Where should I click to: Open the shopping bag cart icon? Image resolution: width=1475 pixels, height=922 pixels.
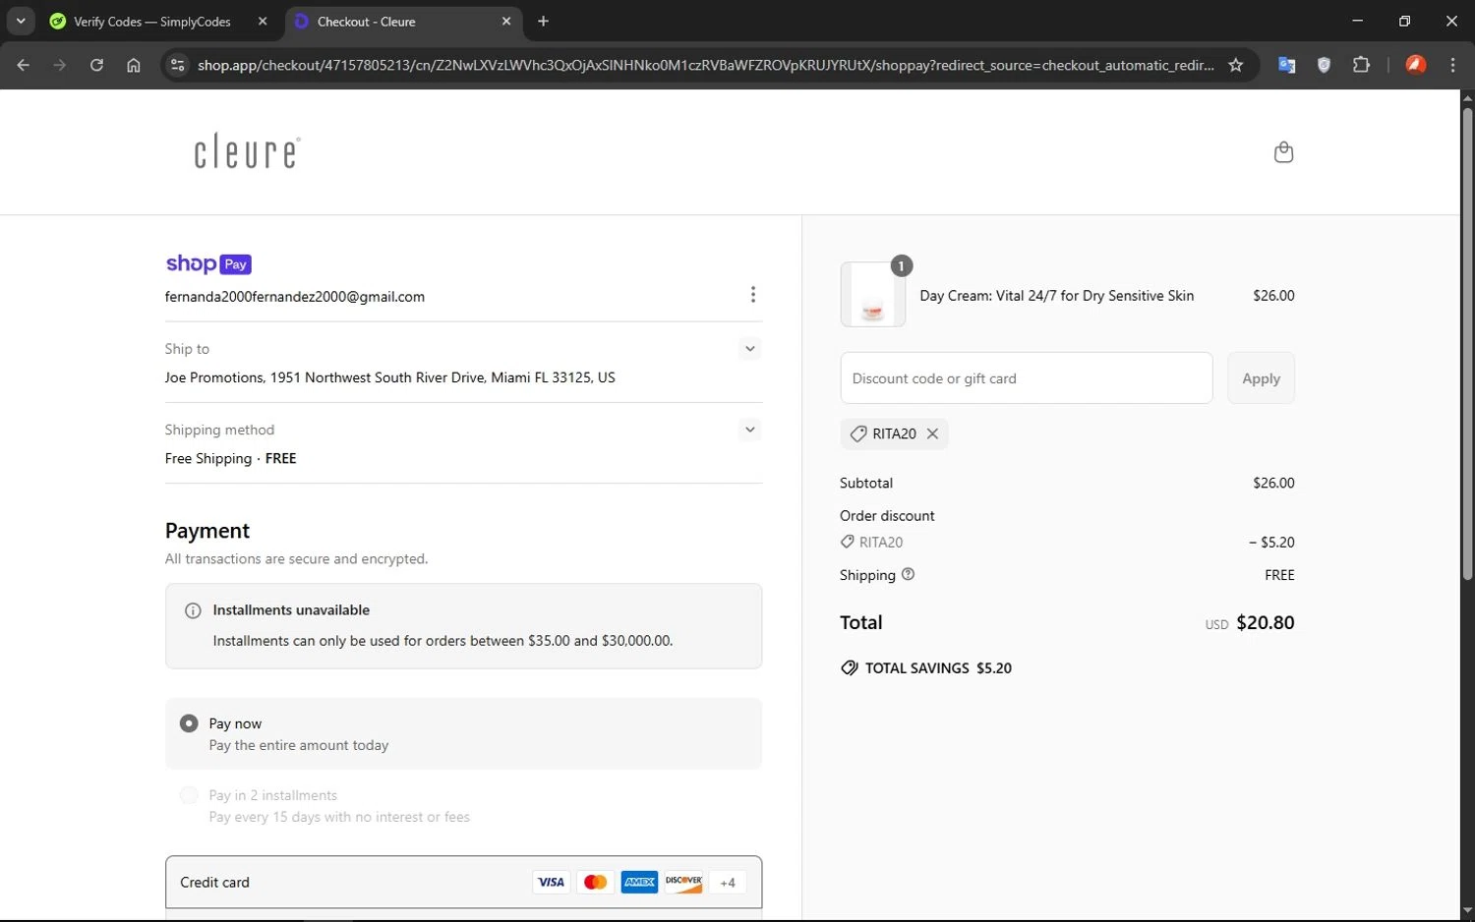(1283, 152)
